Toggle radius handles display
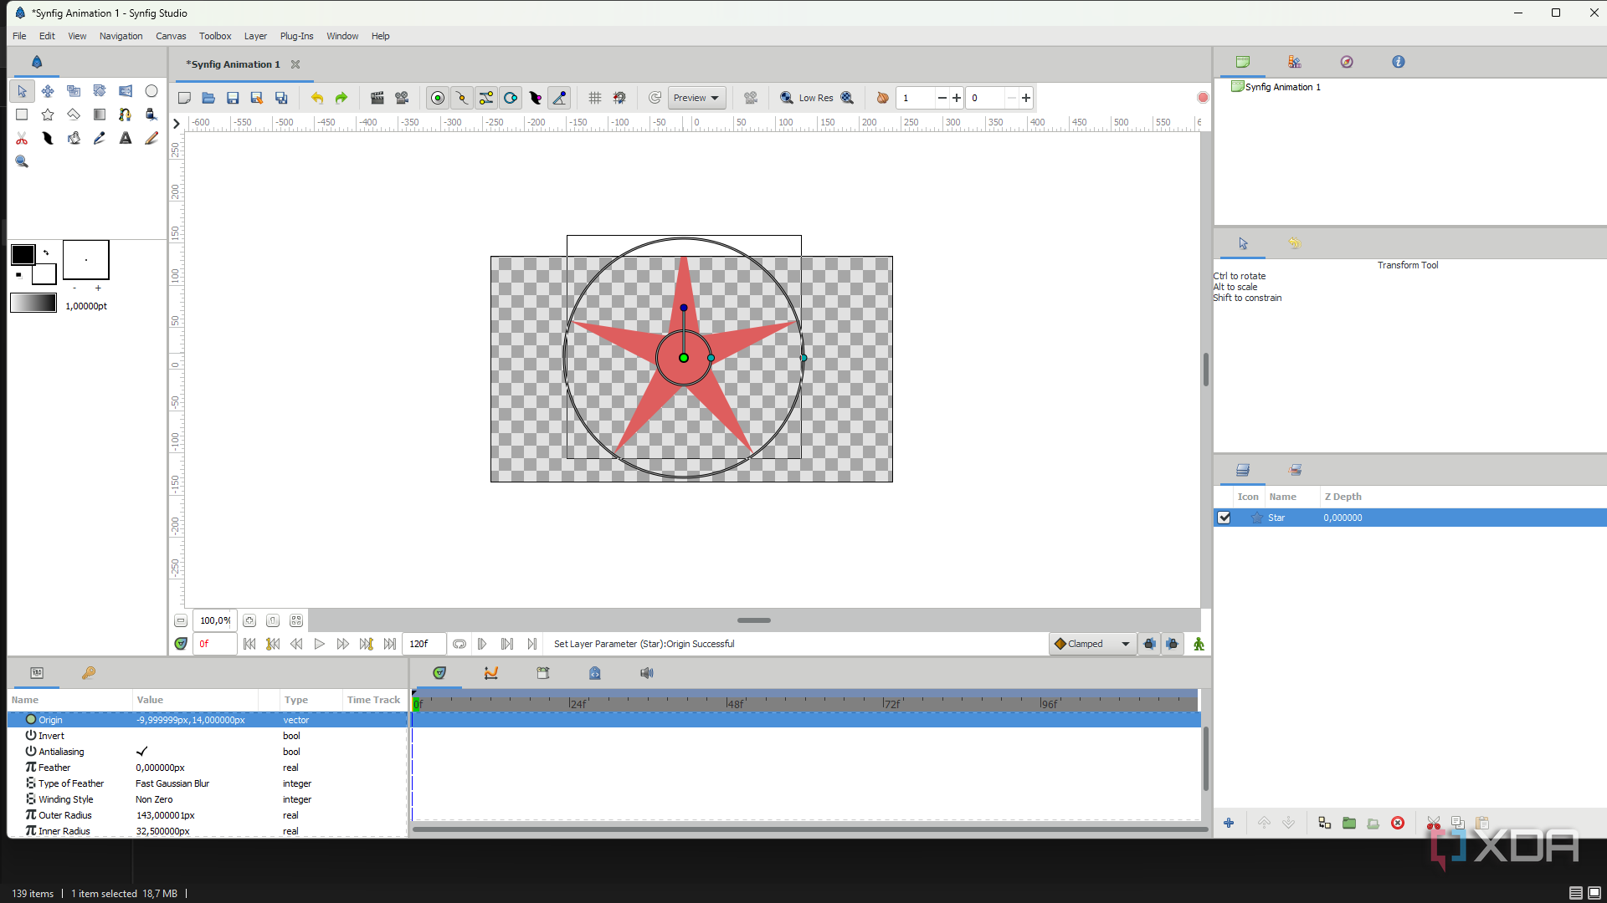Screen dimensions: 1607x903 pos(511,98)
